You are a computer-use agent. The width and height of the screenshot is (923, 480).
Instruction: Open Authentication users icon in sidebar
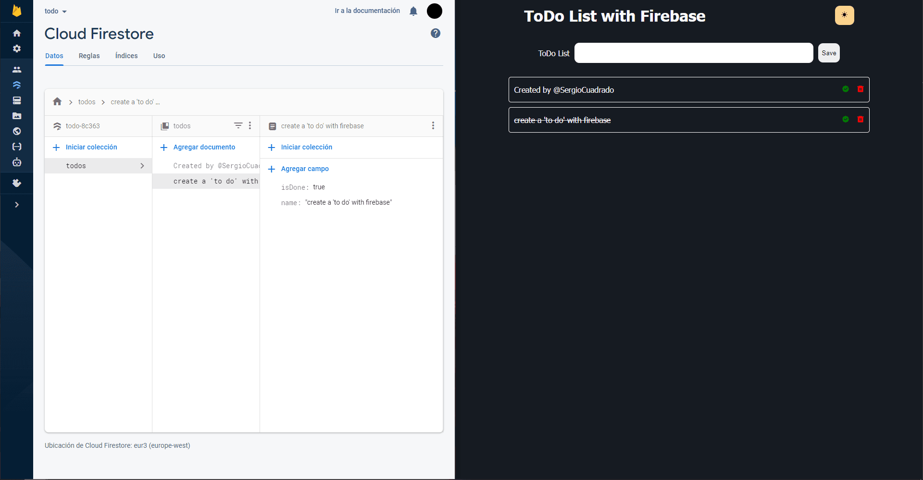tap(17, 70)
